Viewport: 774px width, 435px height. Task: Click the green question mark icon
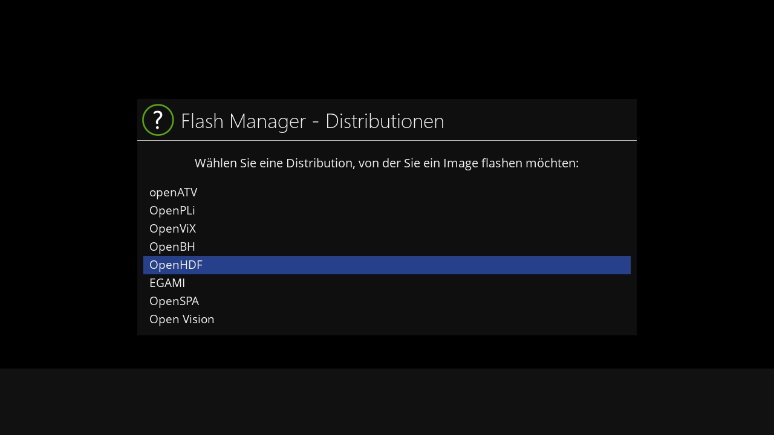click(158, 120)
